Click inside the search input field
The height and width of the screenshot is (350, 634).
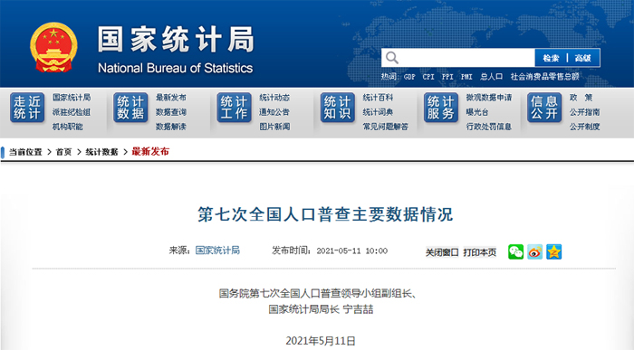pos(465,58)
